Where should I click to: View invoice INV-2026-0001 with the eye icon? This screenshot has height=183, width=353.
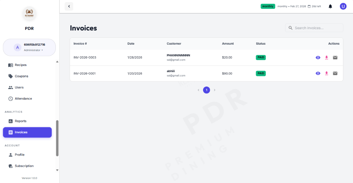coord(318,73)
